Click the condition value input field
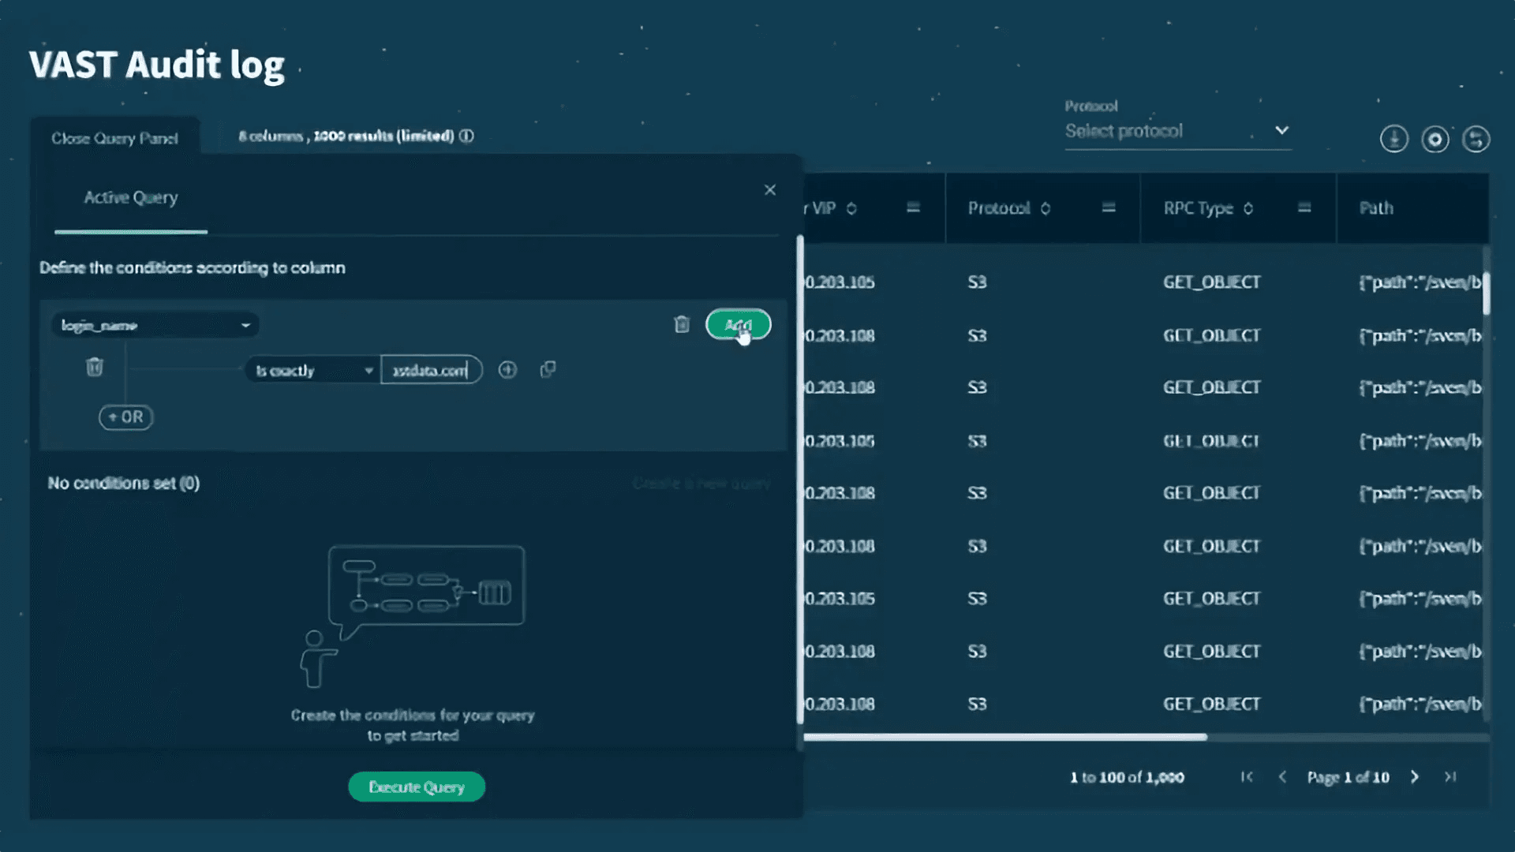This screenshot has width=1515, height=852. point(431,370)
